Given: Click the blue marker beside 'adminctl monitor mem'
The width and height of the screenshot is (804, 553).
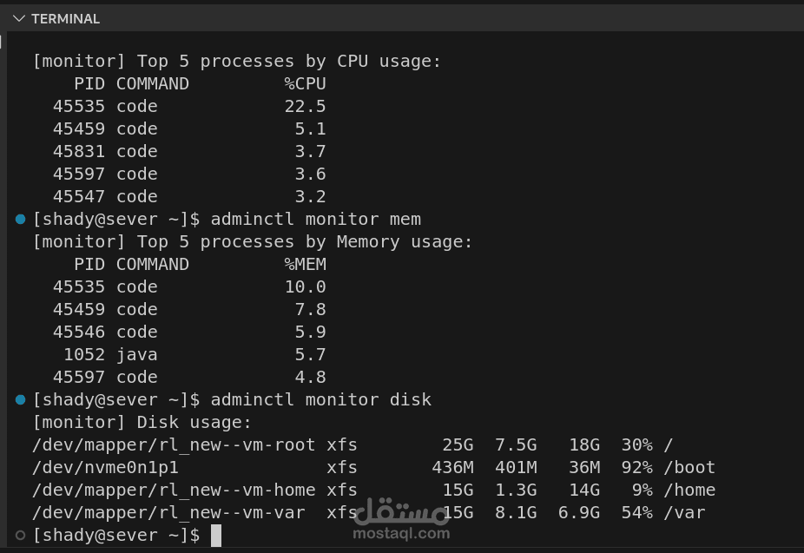Looking at the screenshot, I should click(x=21, y=220).
